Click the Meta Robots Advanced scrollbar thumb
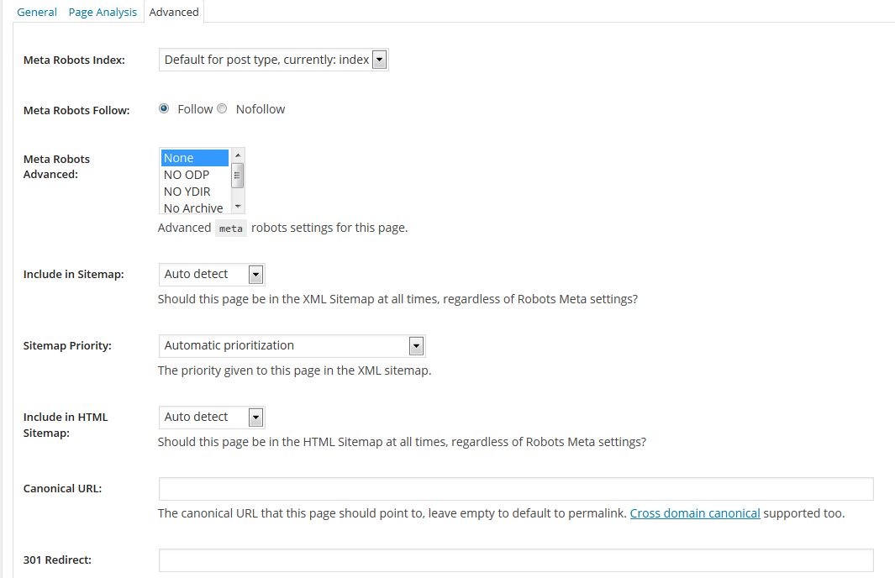 coord(238,176)
